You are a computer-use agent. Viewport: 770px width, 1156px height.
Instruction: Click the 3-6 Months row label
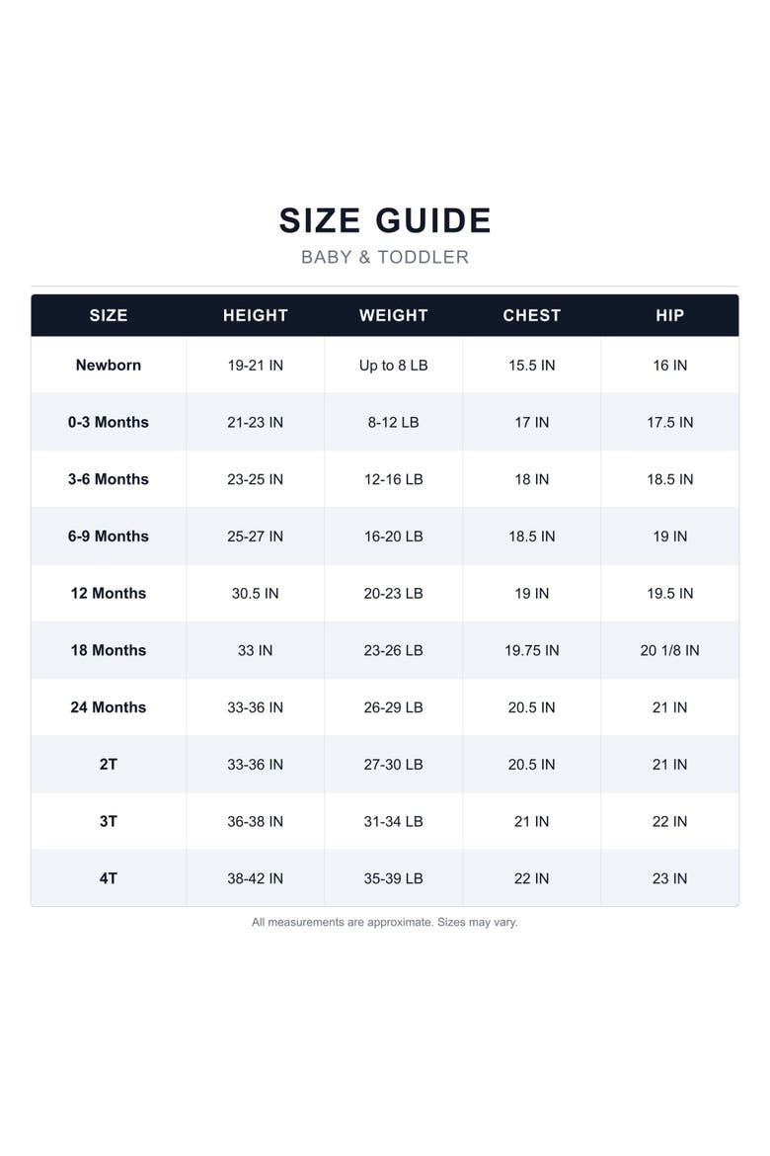[x=109, y=479]
